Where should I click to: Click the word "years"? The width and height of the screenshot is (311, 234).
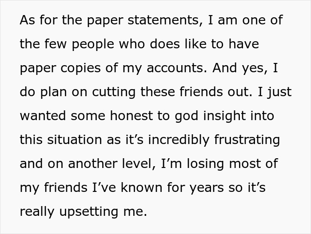[207, 188]
